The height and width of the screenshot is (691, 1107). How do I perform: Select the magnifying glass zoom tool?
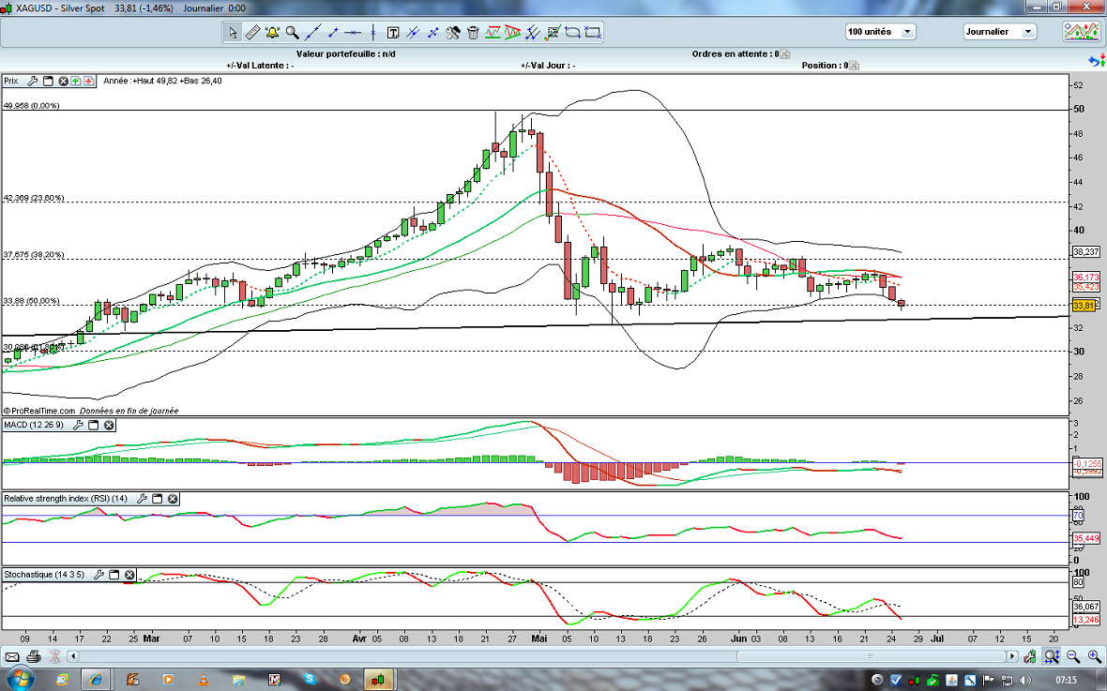pyautogui.click(x=292, y=33)
